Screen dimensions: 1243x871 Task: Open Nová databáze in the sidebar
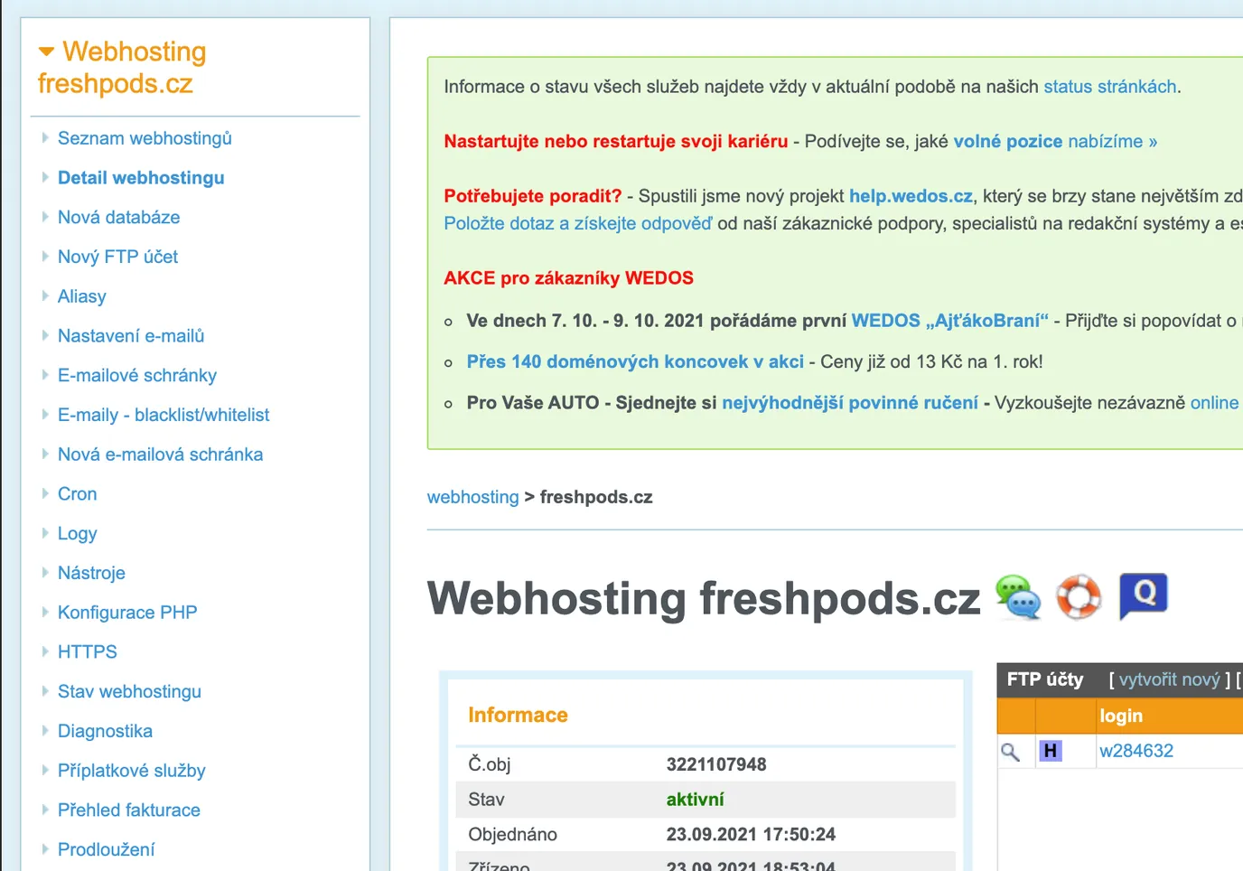(118, 218)
